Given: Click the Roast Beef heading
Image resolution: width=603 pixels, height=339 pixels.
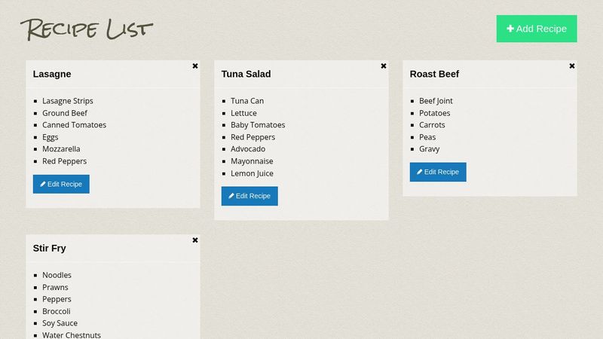Looking at the screenshot, I should (x=434, y=74).
